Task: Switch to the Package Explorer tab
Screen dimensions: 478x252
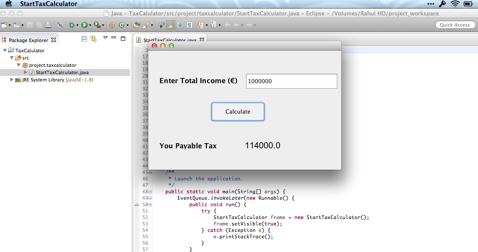Action: (x=28, y=40)
